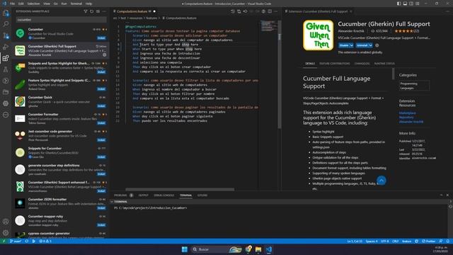
Task: Switch to the Output panel tab
Action: (x=143, y=195)
